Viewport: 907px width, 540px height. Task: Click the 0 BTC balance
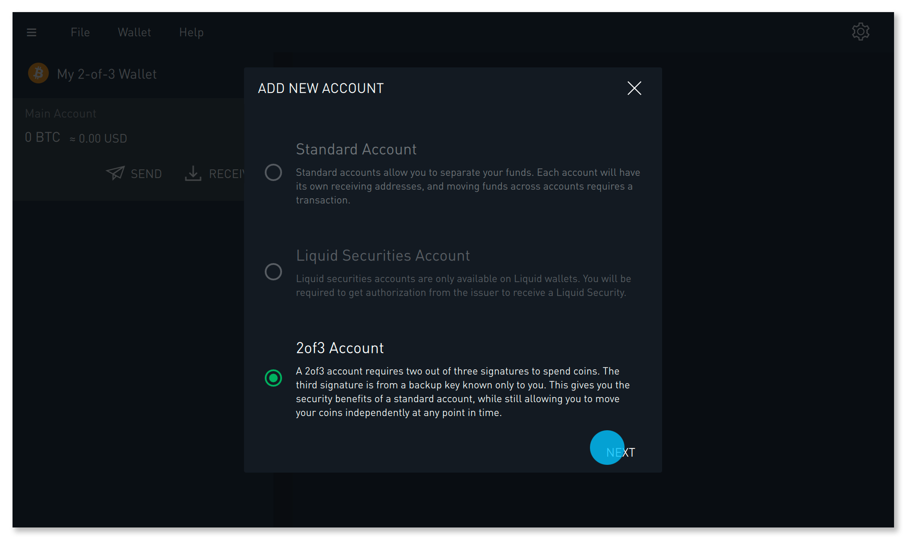point(42,137)
